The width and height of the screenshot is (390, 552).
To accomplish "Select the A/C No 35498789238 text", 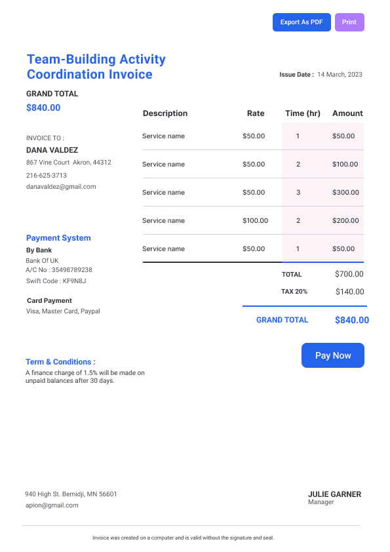I will 59,270.
